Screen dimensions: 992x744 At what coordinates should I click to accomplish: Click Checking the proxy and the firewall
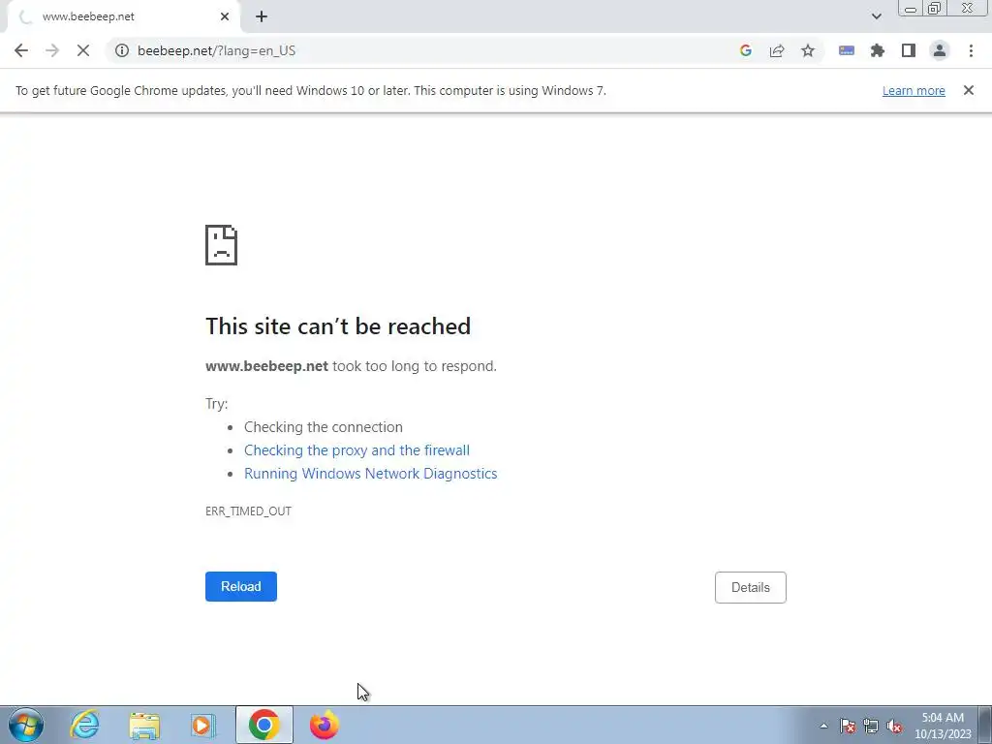[356, 450]
